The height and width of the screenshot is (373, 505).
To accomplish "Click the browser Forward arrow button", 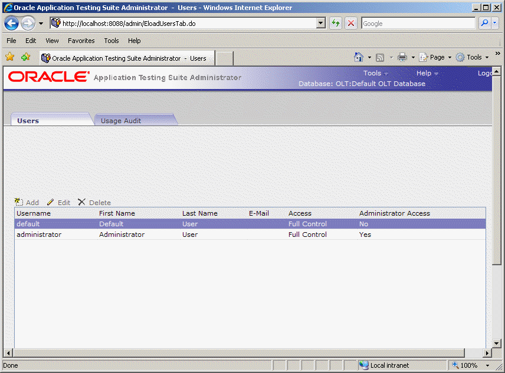I will [x=28, y=24].
